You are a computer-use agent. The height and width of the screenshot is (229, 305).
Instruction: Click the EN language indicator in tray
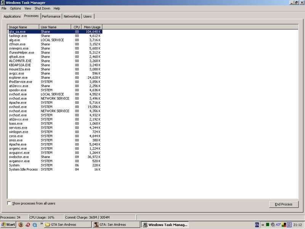pos(257,225)
